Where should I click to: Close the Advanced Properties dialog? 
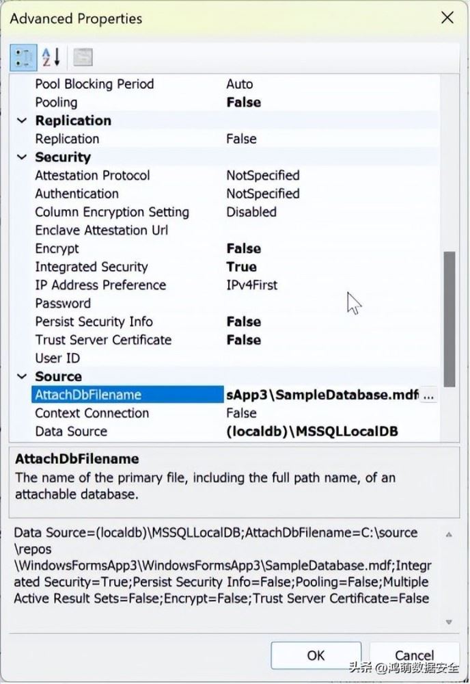447,18
